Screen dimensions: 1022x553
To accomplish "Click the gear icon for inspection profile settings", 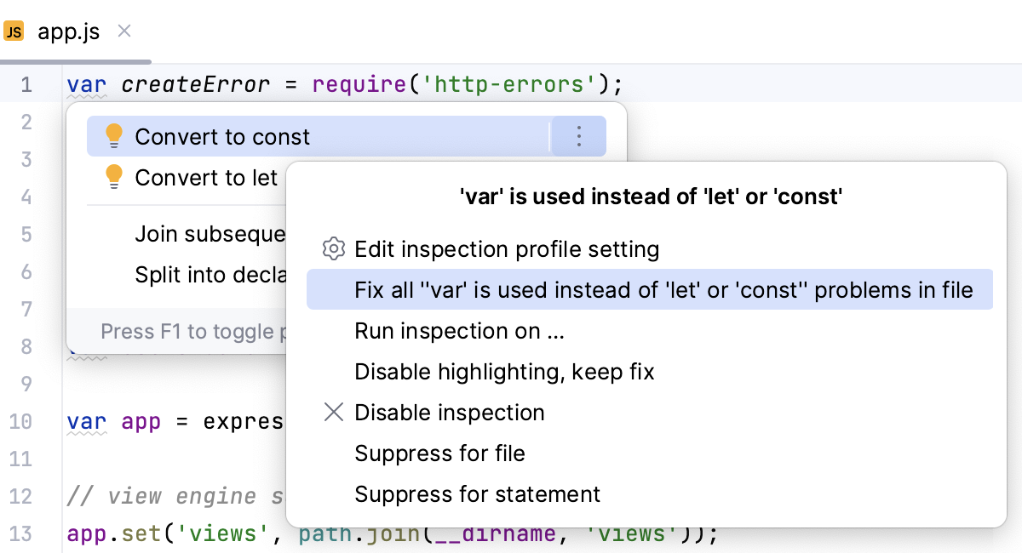I will click(333, 249).
